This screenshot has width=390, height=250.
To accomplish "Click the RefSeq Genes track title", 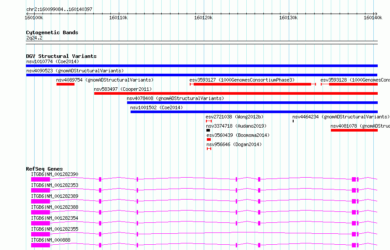I will (44, 169).
